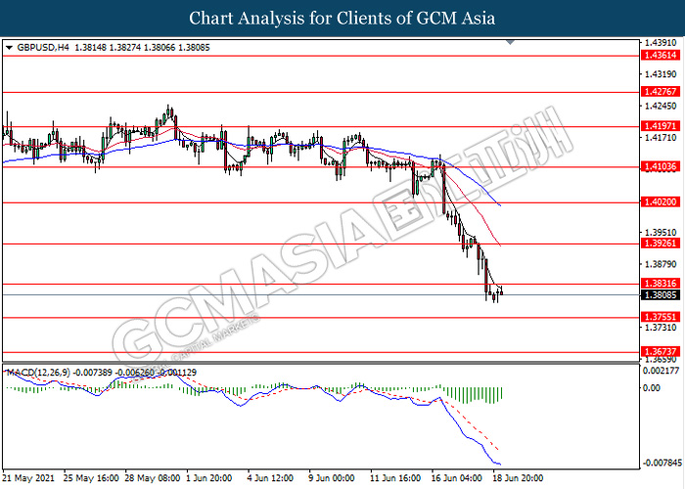The image size is (685, 489).
Task: Click the 1.39510 price scale value
Action: pos(661,233)
